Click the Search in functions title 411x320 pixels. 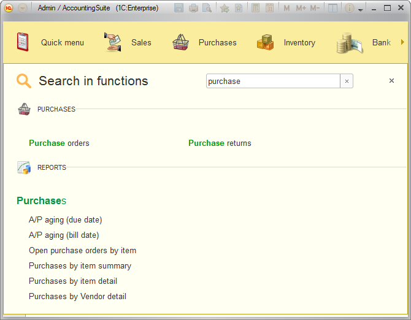click(93, 81)
